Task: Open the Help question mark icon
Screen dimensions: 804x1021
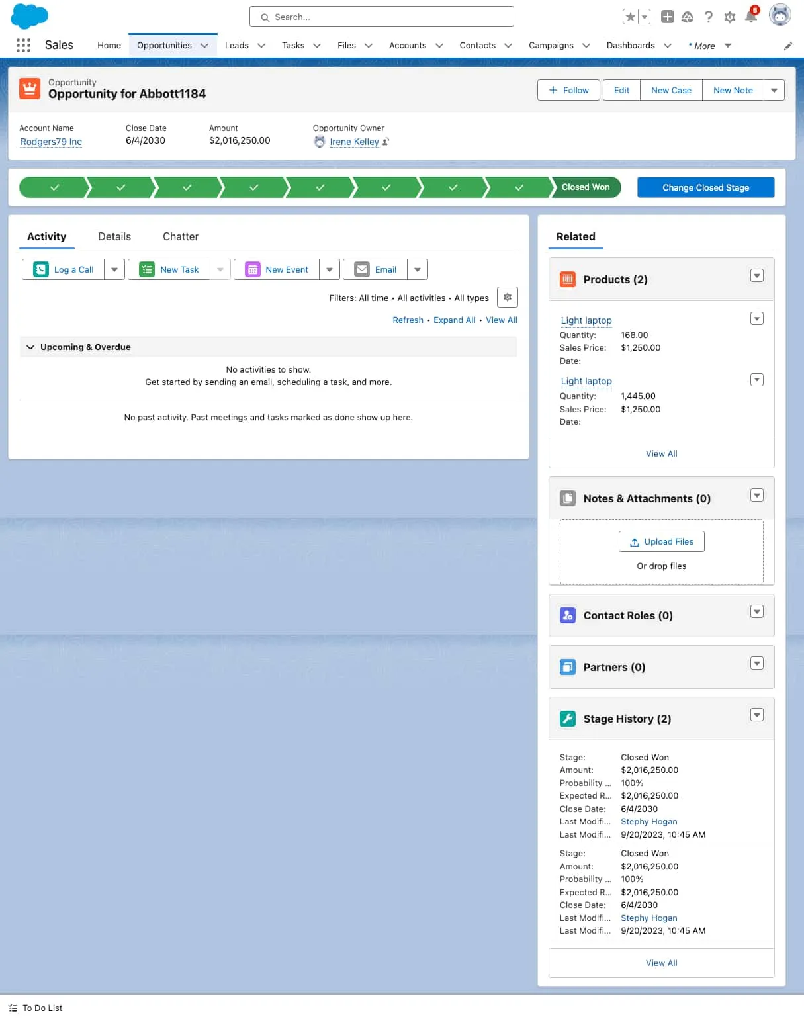Action: [x=709, y=17]
